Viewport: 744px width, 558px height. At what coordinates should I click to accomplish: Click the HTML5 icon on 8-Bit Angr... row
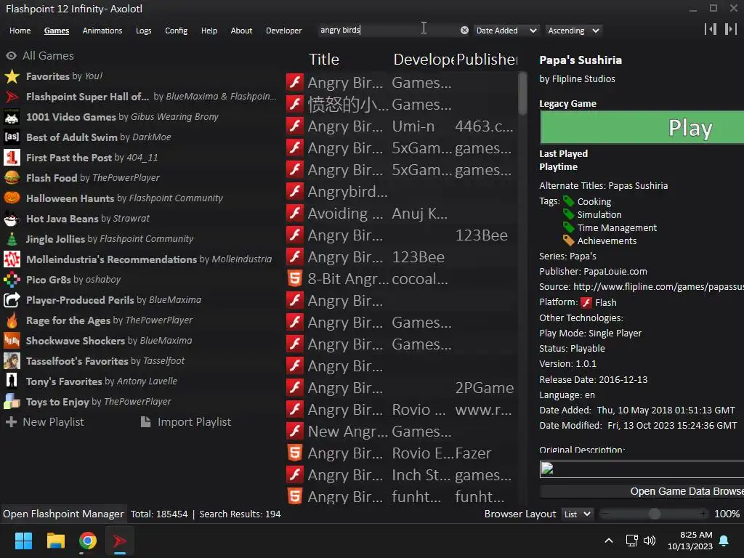pos(295,278)
